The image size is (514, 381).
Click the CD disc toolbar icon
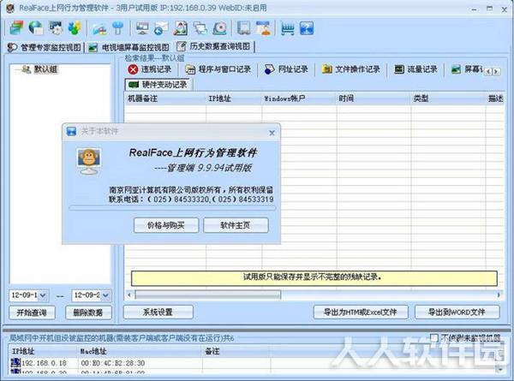click(x=219, y=28)
